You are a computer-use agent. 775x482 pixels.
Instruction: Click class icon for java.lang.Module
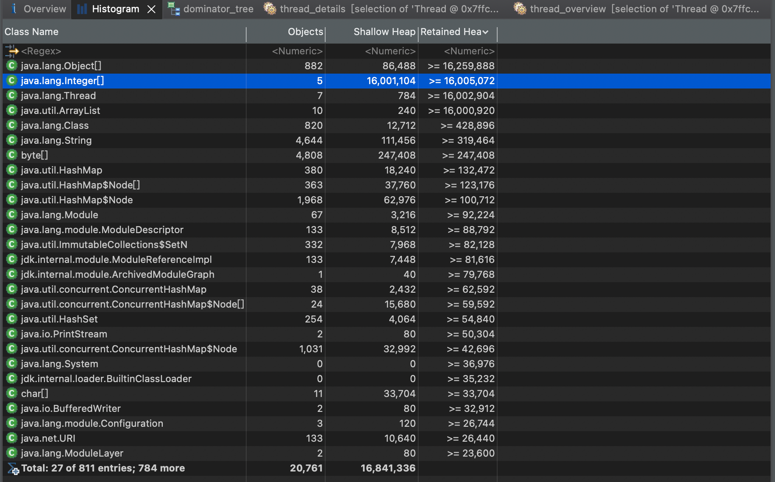point(12,215)
